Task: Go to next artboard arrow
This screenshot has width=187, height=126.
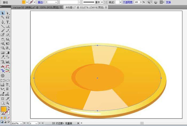Action: pyautogui.click(x=40, y=123)
